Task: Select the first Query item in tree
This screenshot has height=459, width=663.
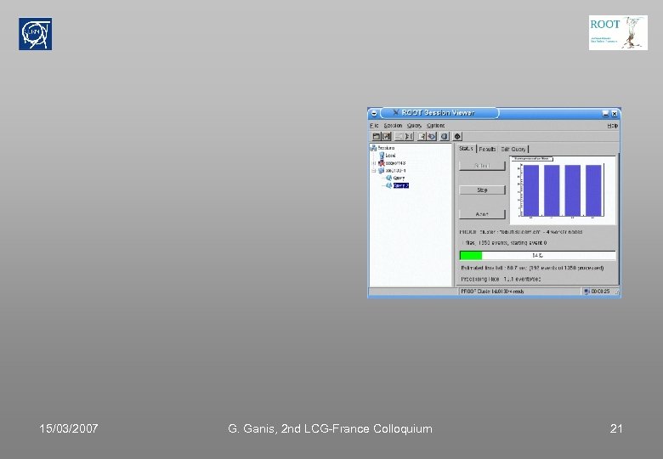Action: pyautogui.click(x=396, y=178)
